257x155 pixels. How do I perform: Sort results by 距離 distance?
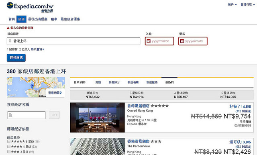[x=98, y=82]
